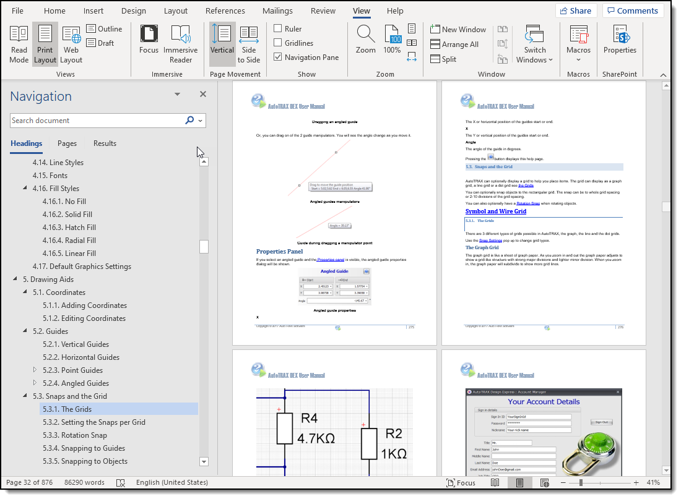Select Side to Side page movement
The height and width of the screenshot is (499, 681).
click(x=248, y=44)
